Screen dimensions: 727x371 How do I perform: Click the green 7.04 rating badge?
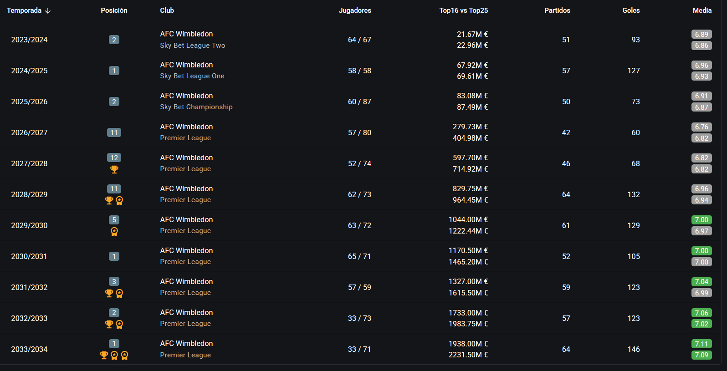[701, 282]
